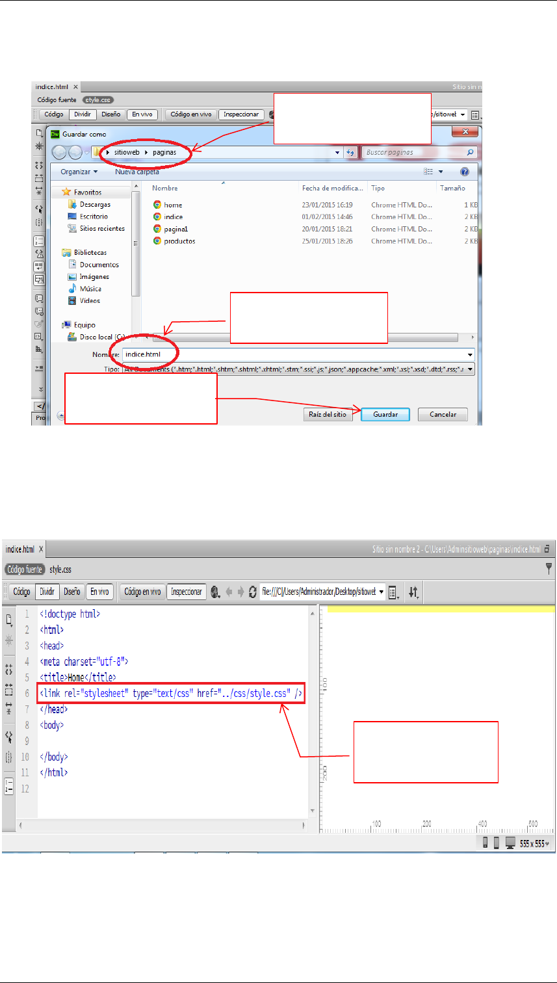This screenshot has width=557, height=983.
Task: Click Nueva carpeta in the dialog toolbar
Action: [x=137, y=172]
